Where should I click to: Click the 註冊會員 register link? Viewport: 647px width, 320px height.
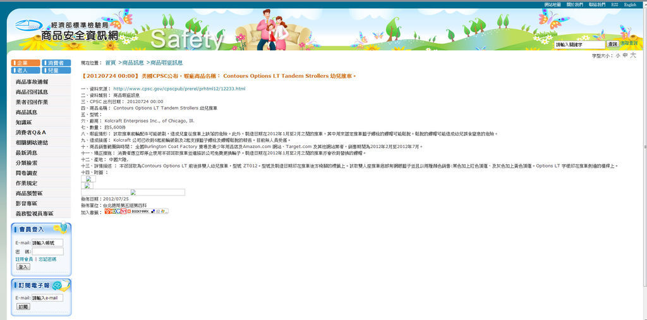pos(24,259)
